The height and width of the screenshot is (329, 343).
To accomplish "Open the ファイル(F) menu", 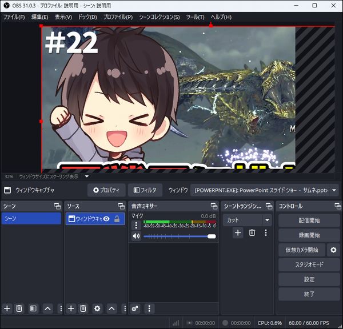I will [14, 17].
